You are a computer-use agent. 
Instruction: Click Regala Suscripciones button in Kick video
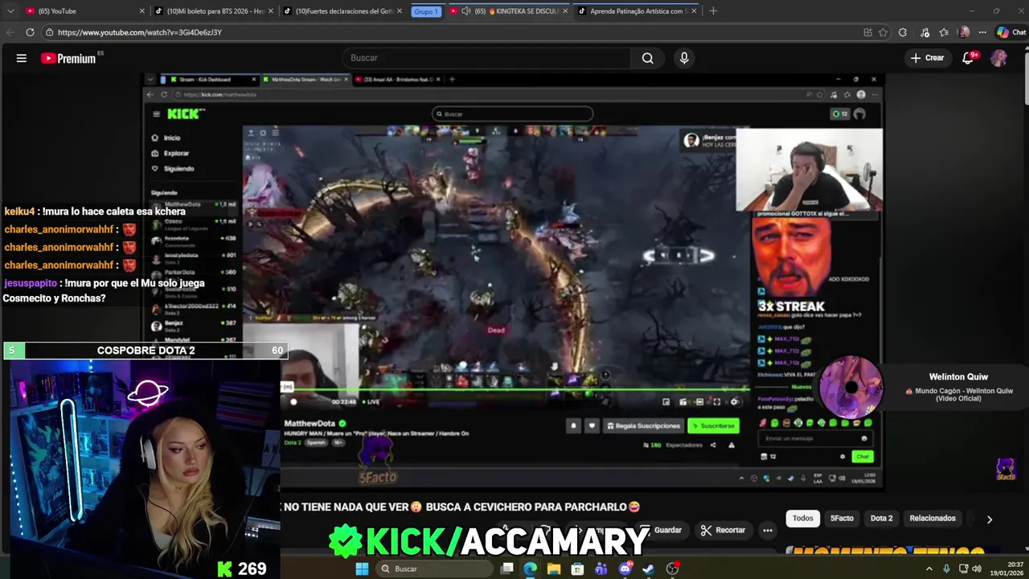[x=644, y=425]
